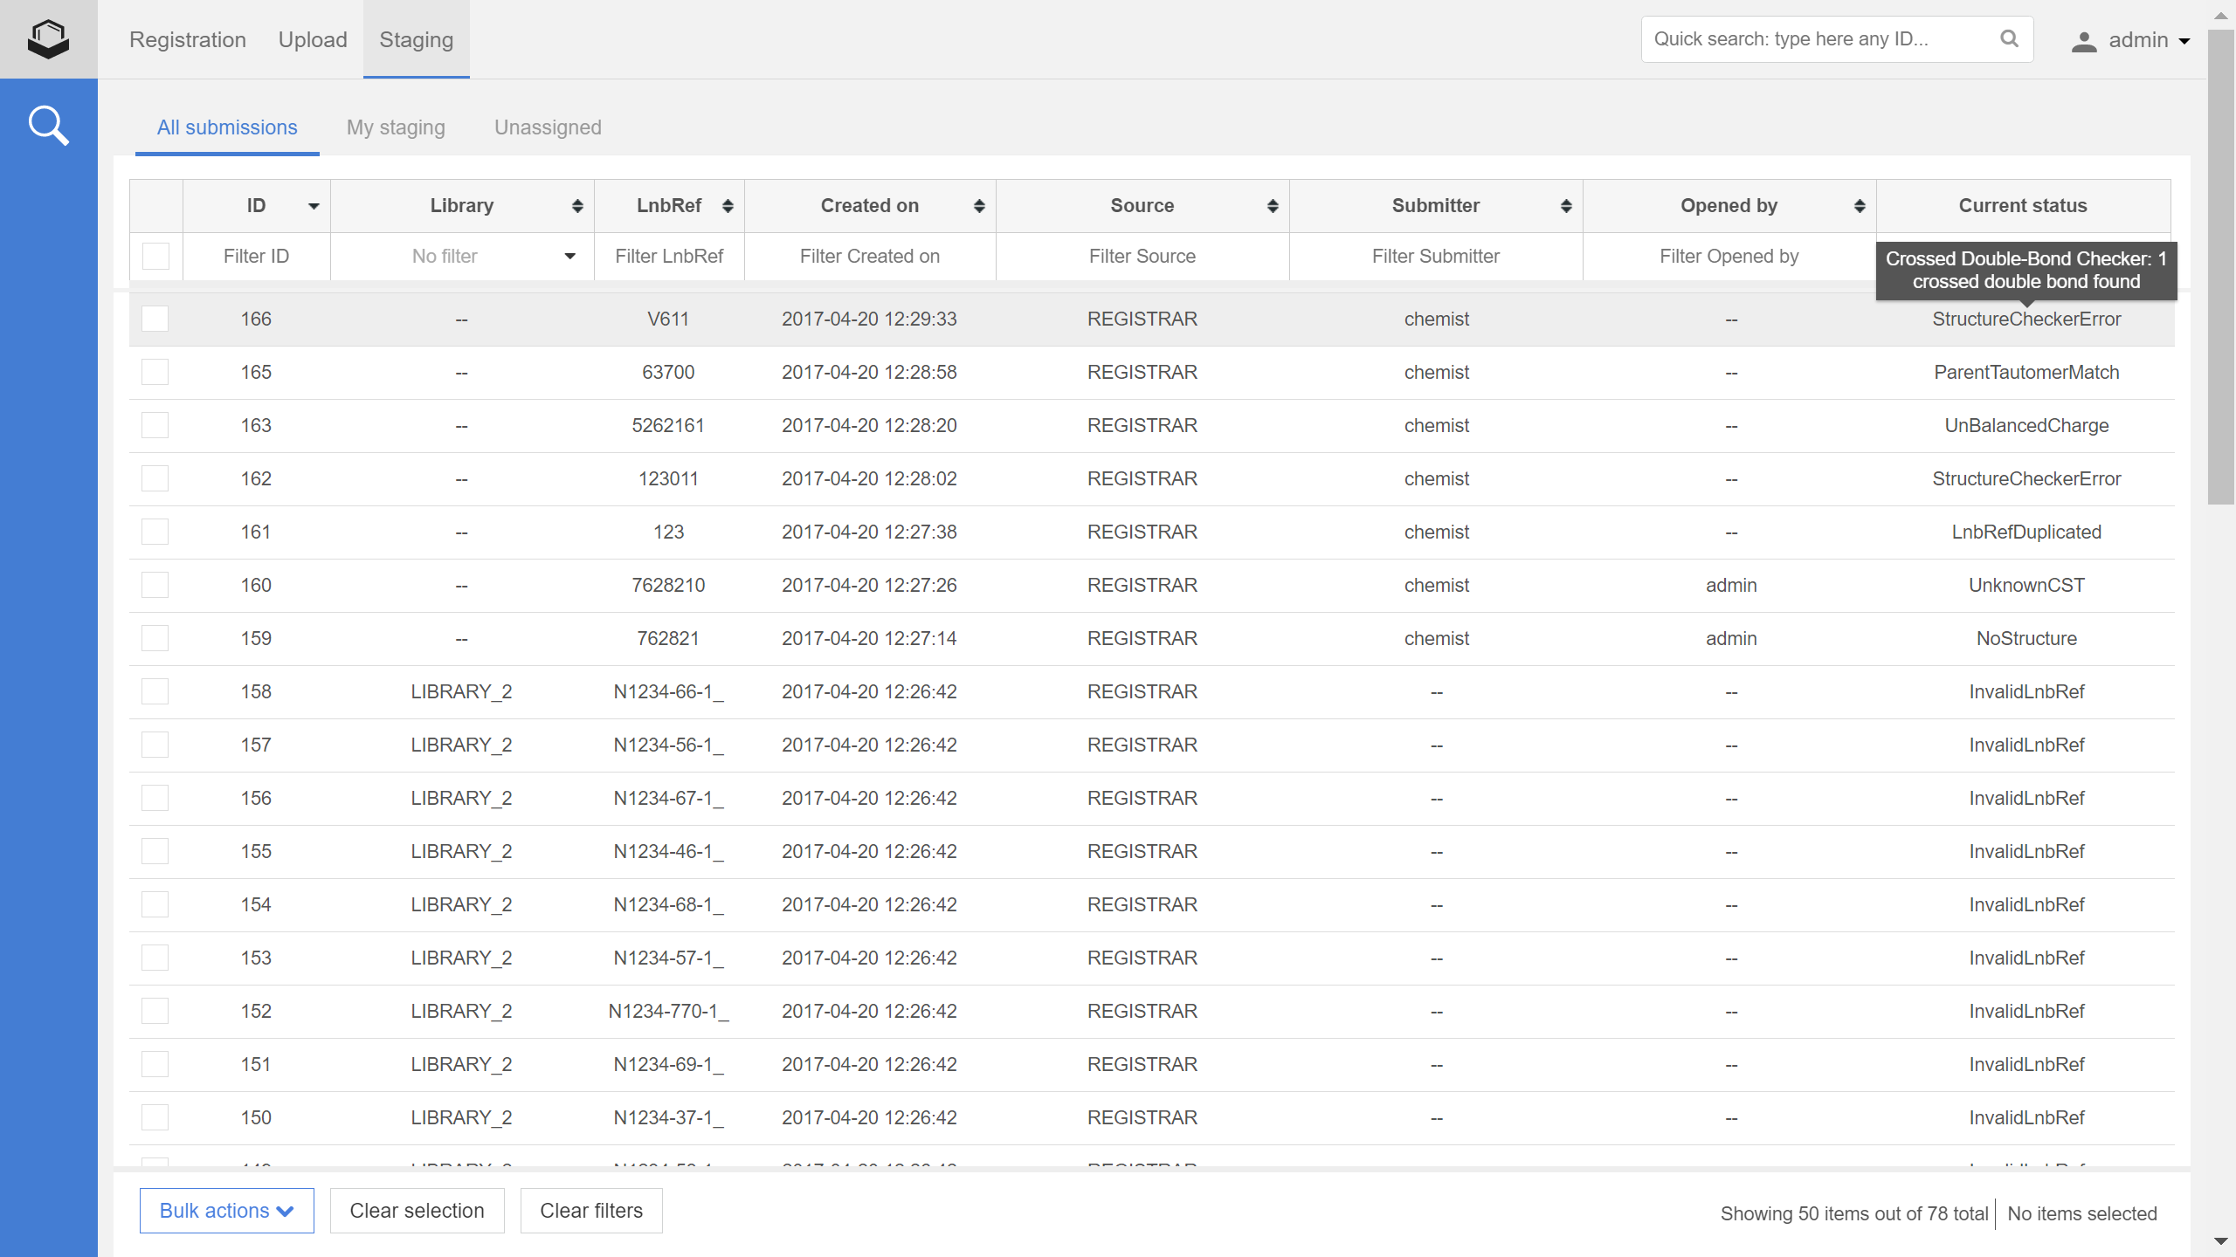Select checkbox for submission 161
2236x1257 pixels.
point(155,532)
